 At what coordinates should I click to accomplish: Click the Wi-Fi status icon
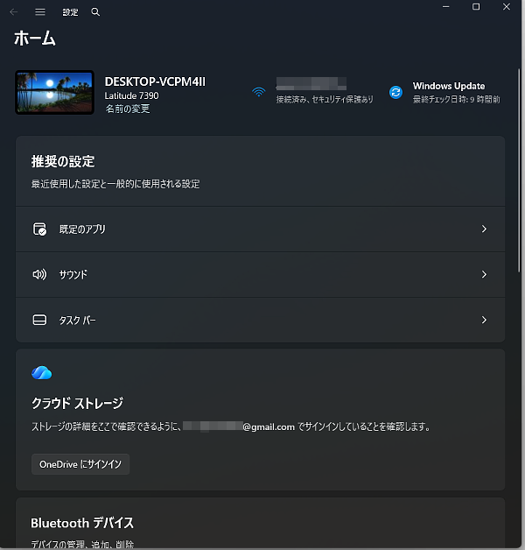(x=259, y=92)
